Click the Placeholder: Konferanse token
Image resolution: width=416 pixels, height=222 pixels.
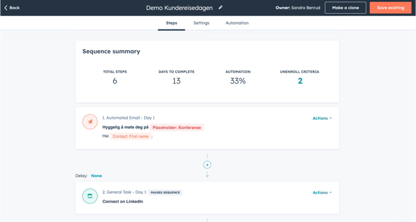(x=176, y=128)
